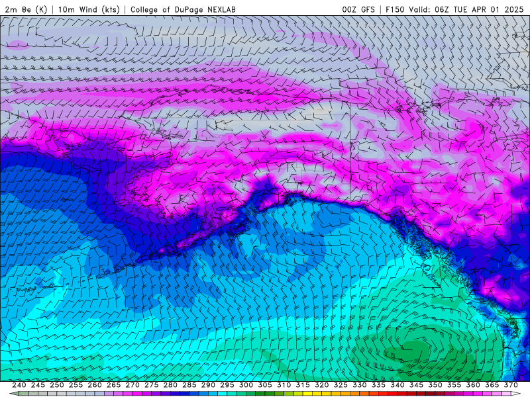
Task: Pick the 275 value on the color bar
Action: (x=152, y=385)
